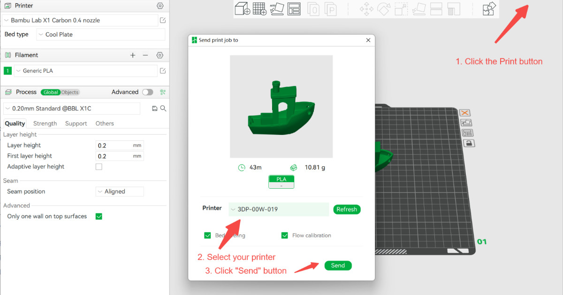Click the green filament 1 color swatch
Image resolution: width=563 pixels, height=295 pixels.
click(x=8, y=71)
